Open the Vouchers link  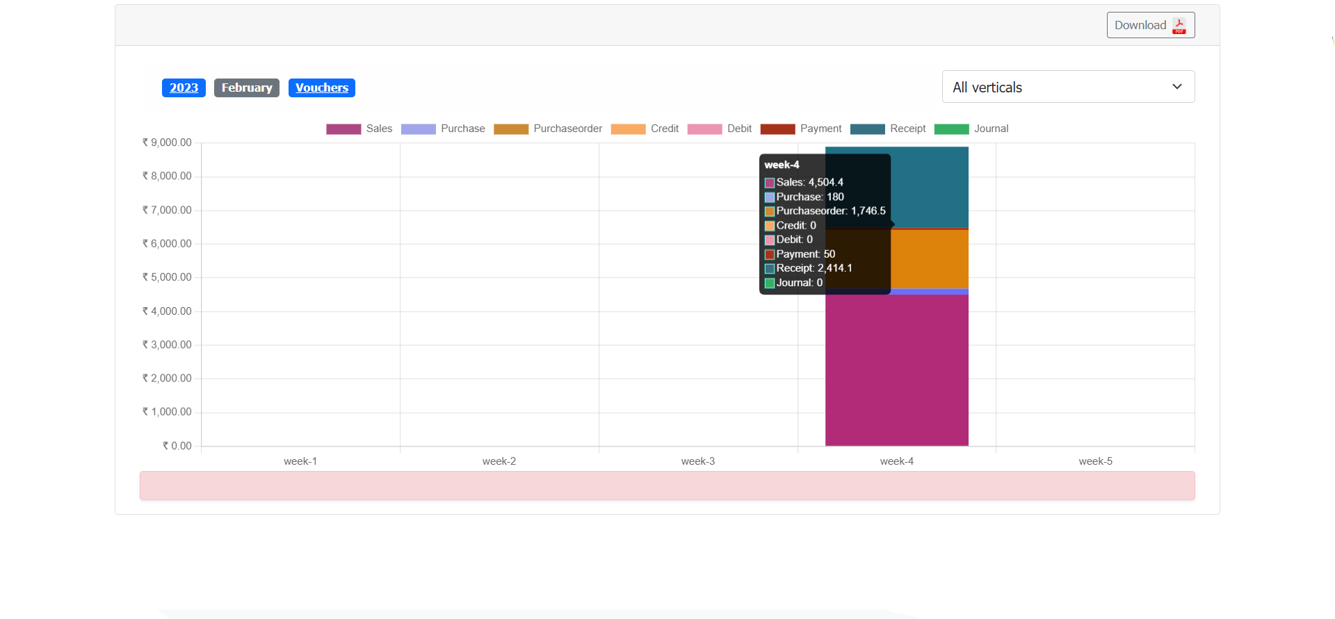click(x=321, y=88)
